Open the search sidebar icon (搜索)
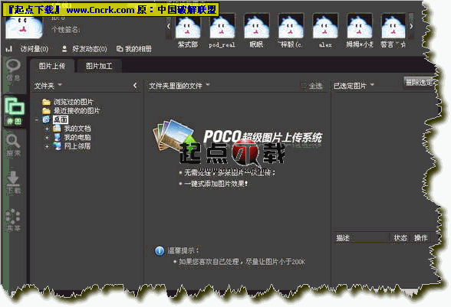 pyautogui.click(x=14, y=145)
